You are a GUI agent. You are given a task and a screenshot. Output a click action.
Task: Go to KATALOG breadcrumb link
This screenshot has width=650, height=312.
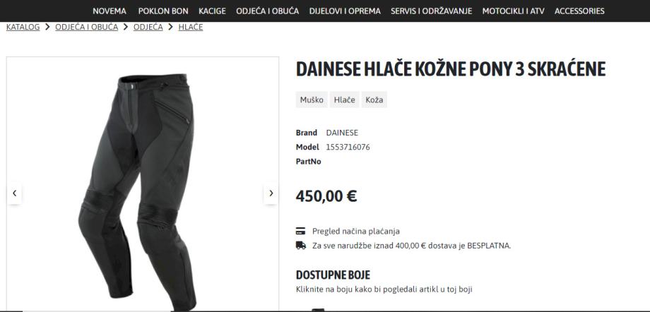(23, 27)
